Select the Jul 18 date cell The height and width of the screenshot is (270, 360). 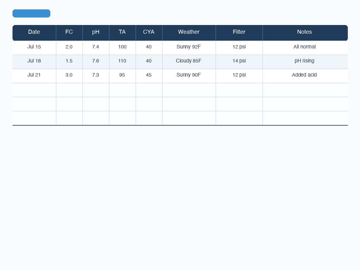point(34,62)
